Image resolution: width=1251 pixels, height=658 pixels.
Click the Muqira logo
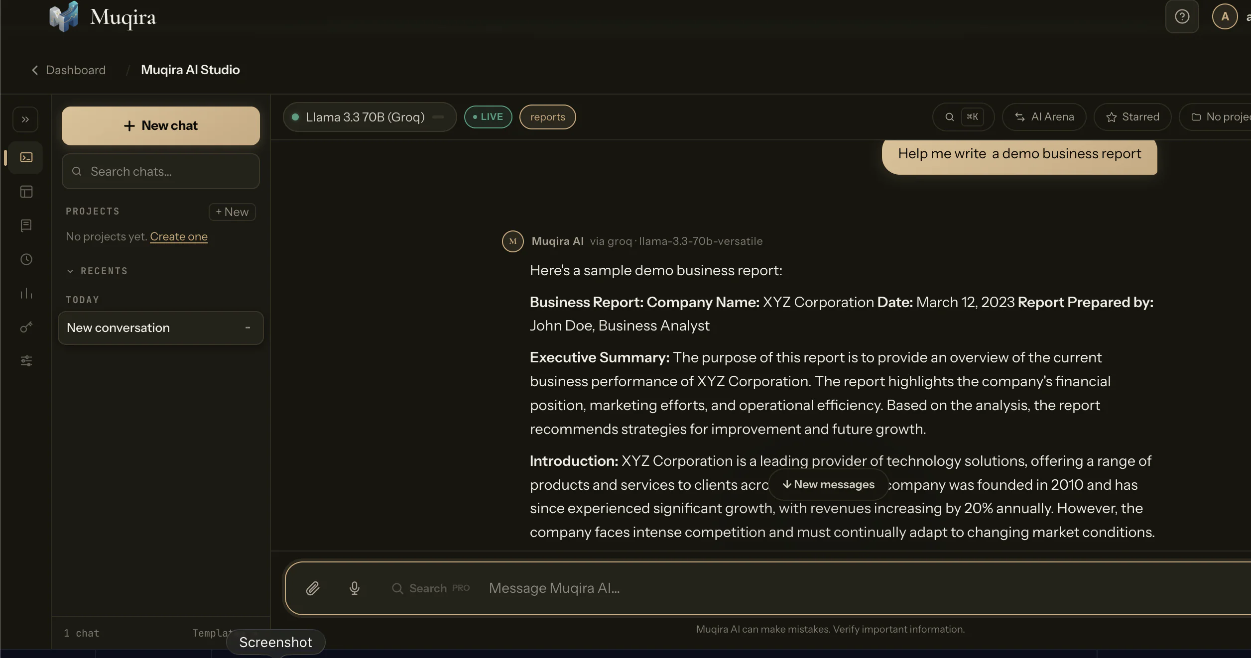pyautogui.click(x=103, y=17)
